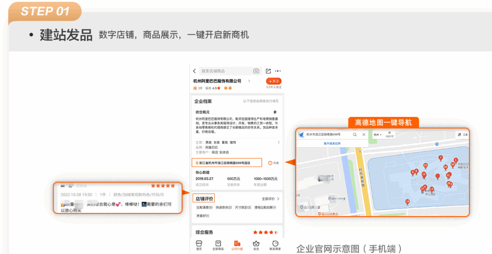Tap the address 浙江省杭州市滨江区网商路699号园区

pyautogui.click(x=227, y=163)
